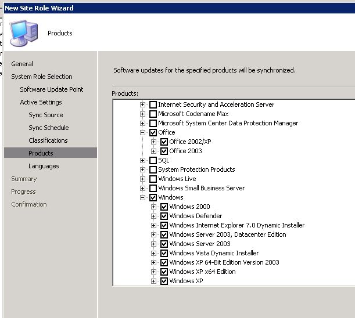Uncheck Windows Server 2003, Datacenter Edition box
The image size is (355, 318).
pos(164,234)
